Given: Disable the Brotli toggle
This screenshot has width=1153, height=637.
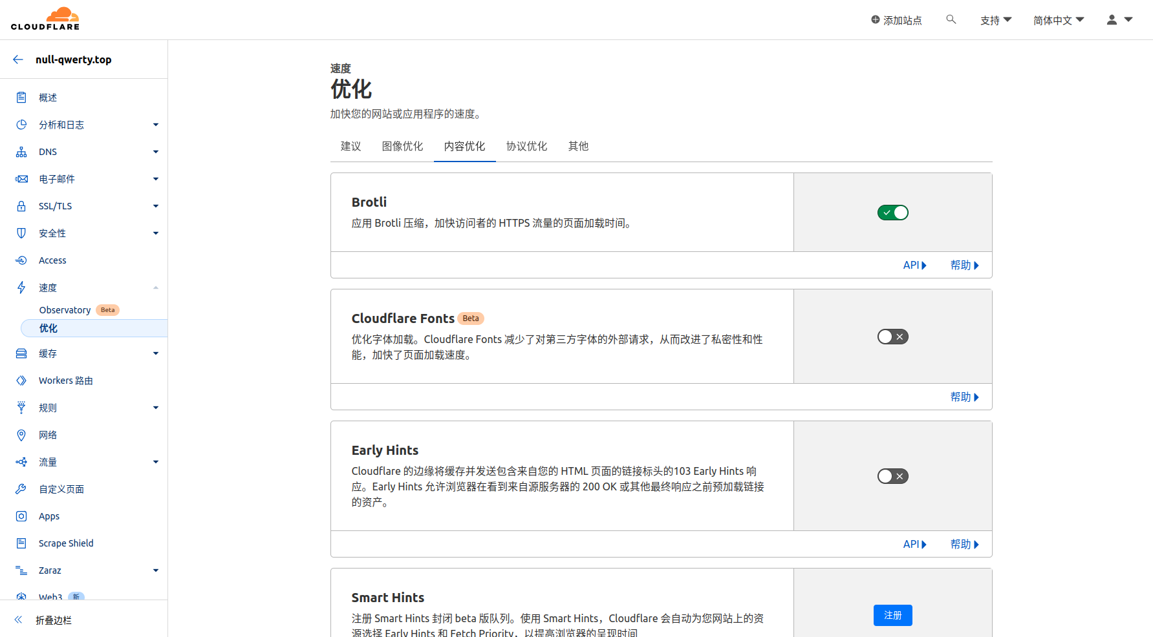Looking at the screenshot, I should [x=892, y=213].
